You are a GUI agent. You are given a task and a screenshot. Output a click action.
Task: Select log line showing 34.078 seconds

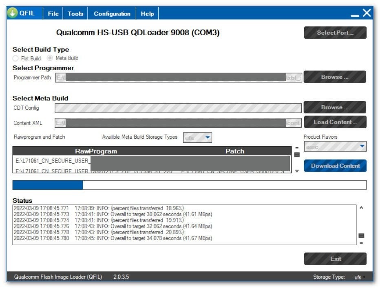[x=113, y=238]
